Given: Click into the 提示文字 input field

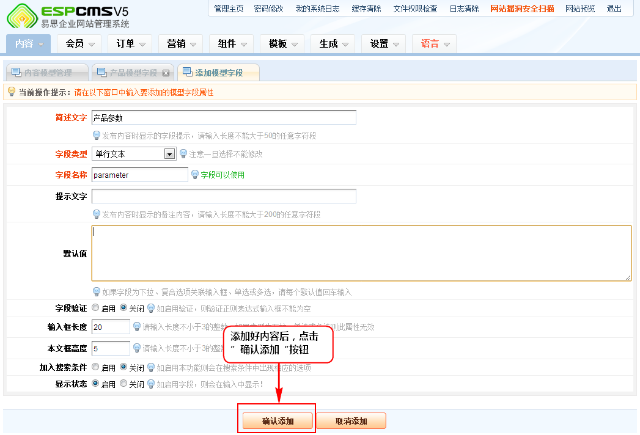Looking at the screenshot, I should 224,196.
